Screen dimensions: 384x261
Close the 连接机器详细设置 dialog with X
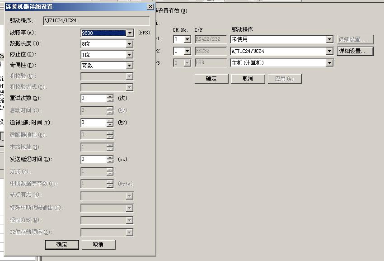(x=150, y=6)
